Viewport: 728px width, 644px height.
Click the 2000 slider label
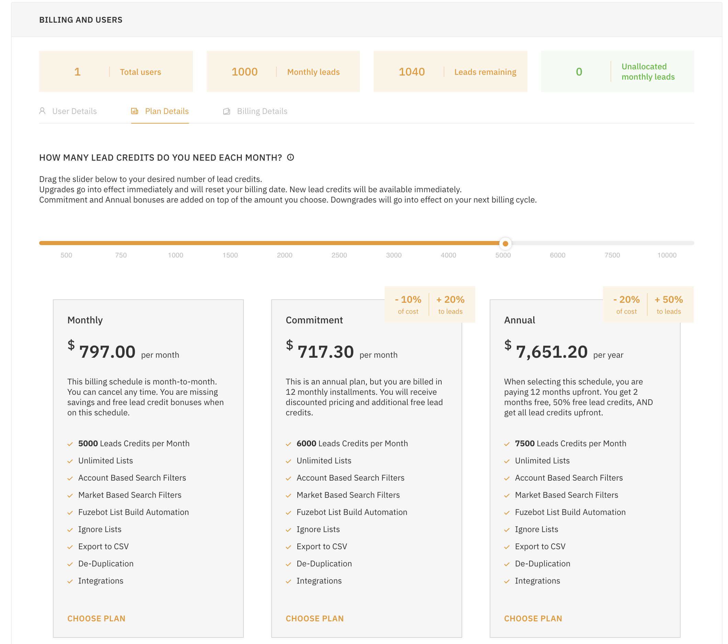[x=285, y=255]
